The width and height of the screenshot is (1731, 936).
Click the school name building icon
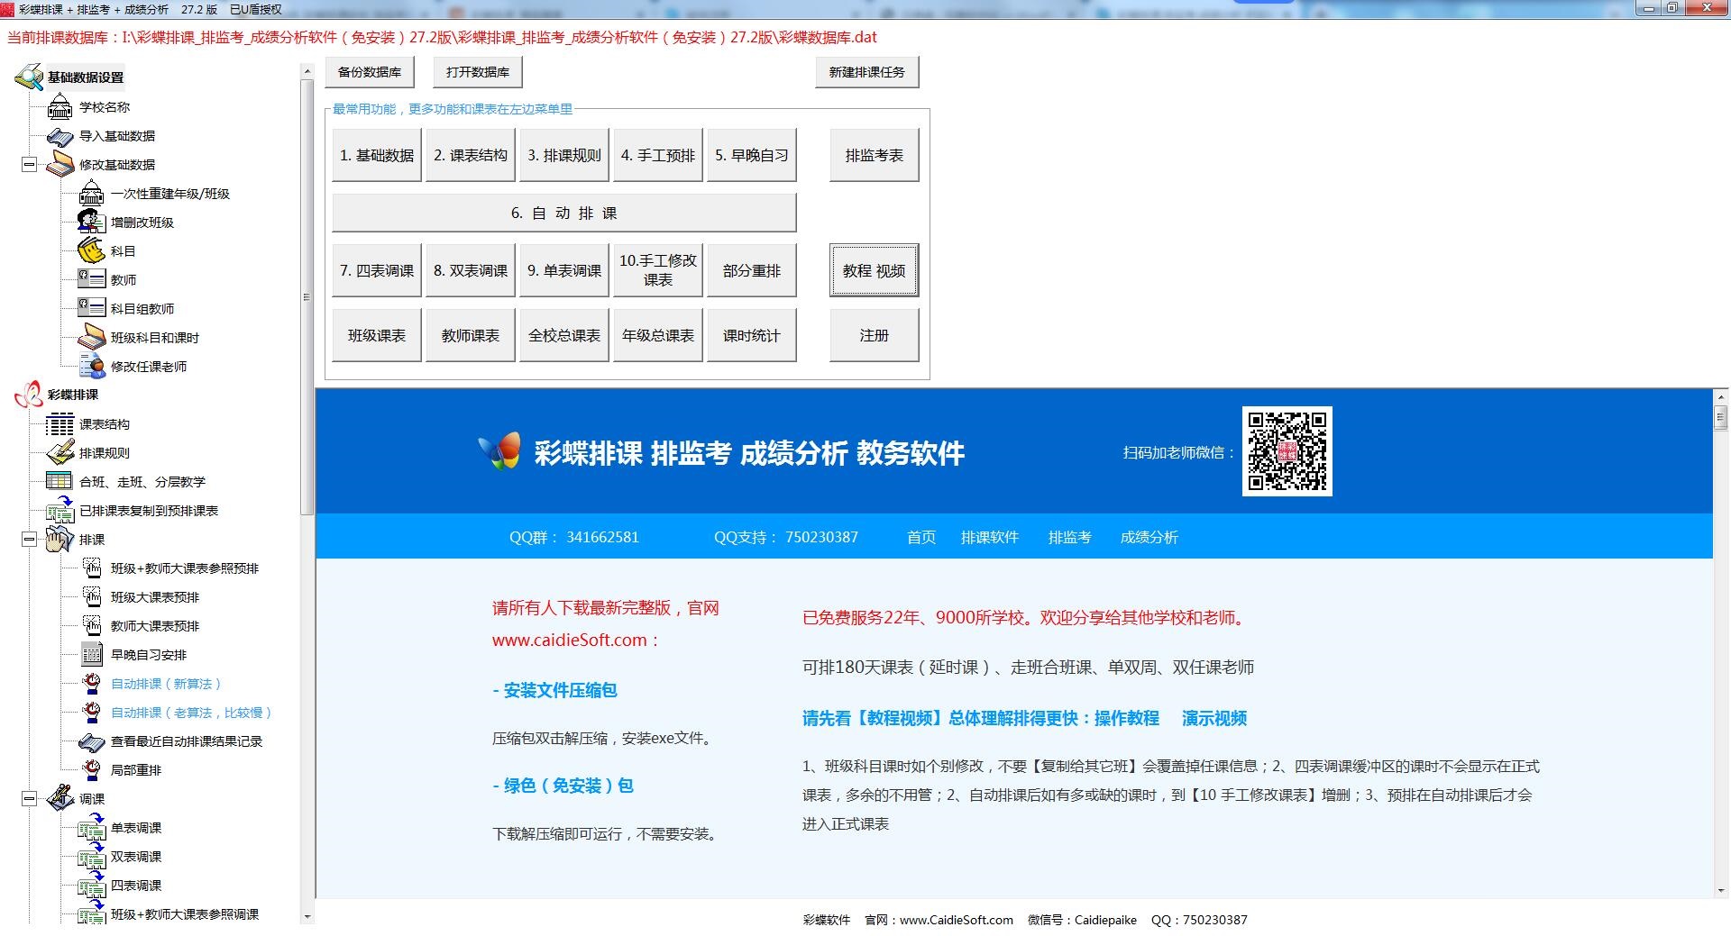[60, 107]
